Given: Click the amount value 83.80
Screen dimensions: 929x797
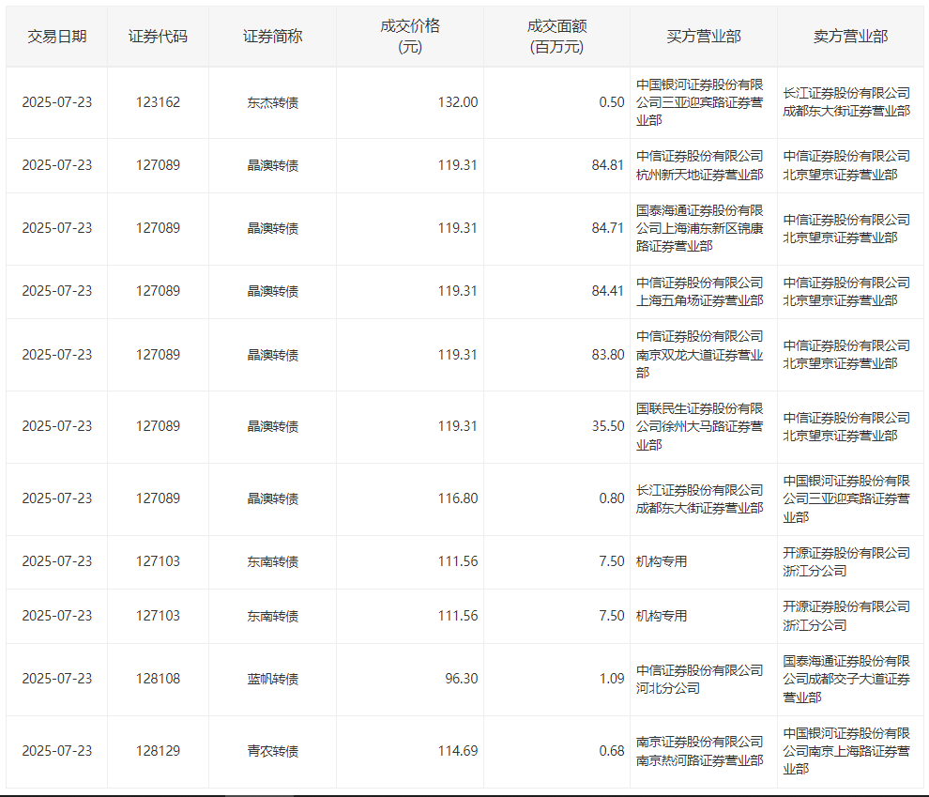Looking at the screenshot, I should pos(608,355).
